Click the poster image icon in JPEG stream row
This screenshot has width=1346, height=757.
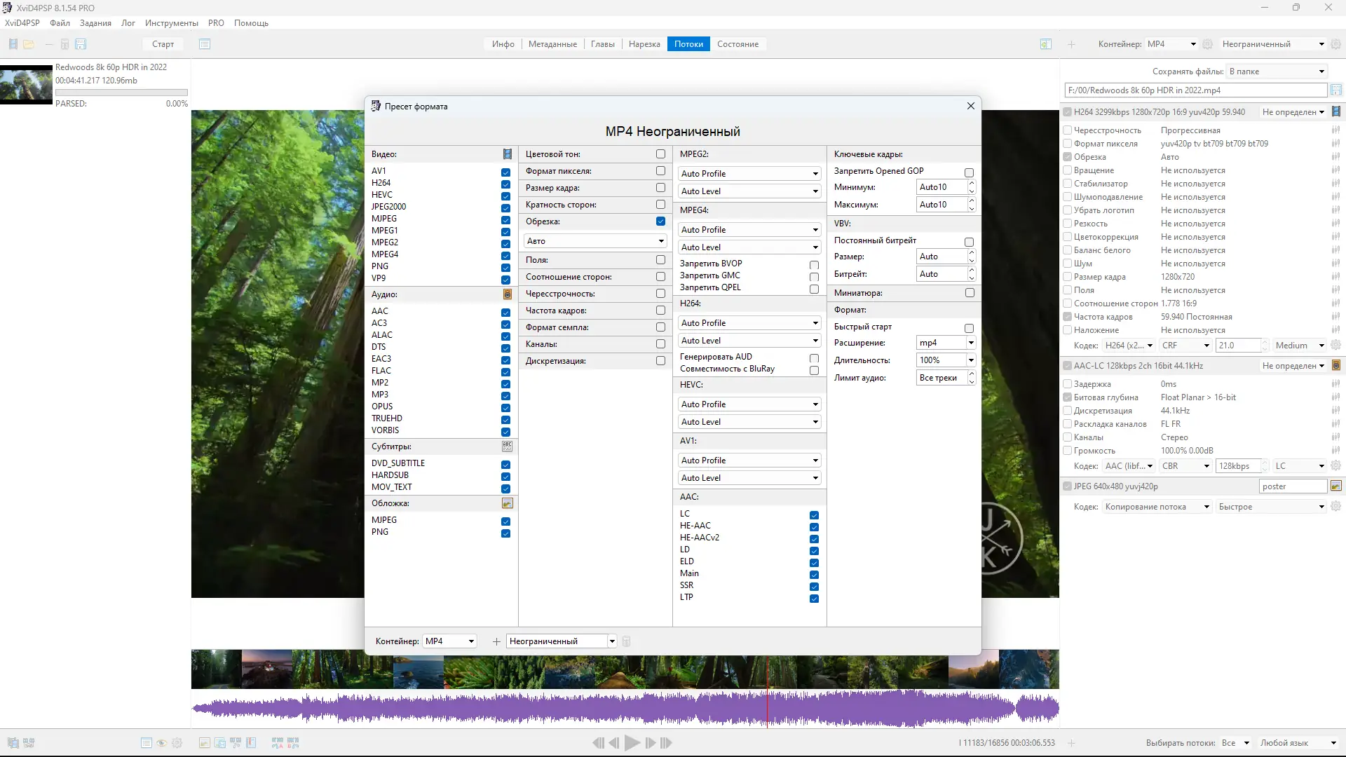(x=1335, y=486)
